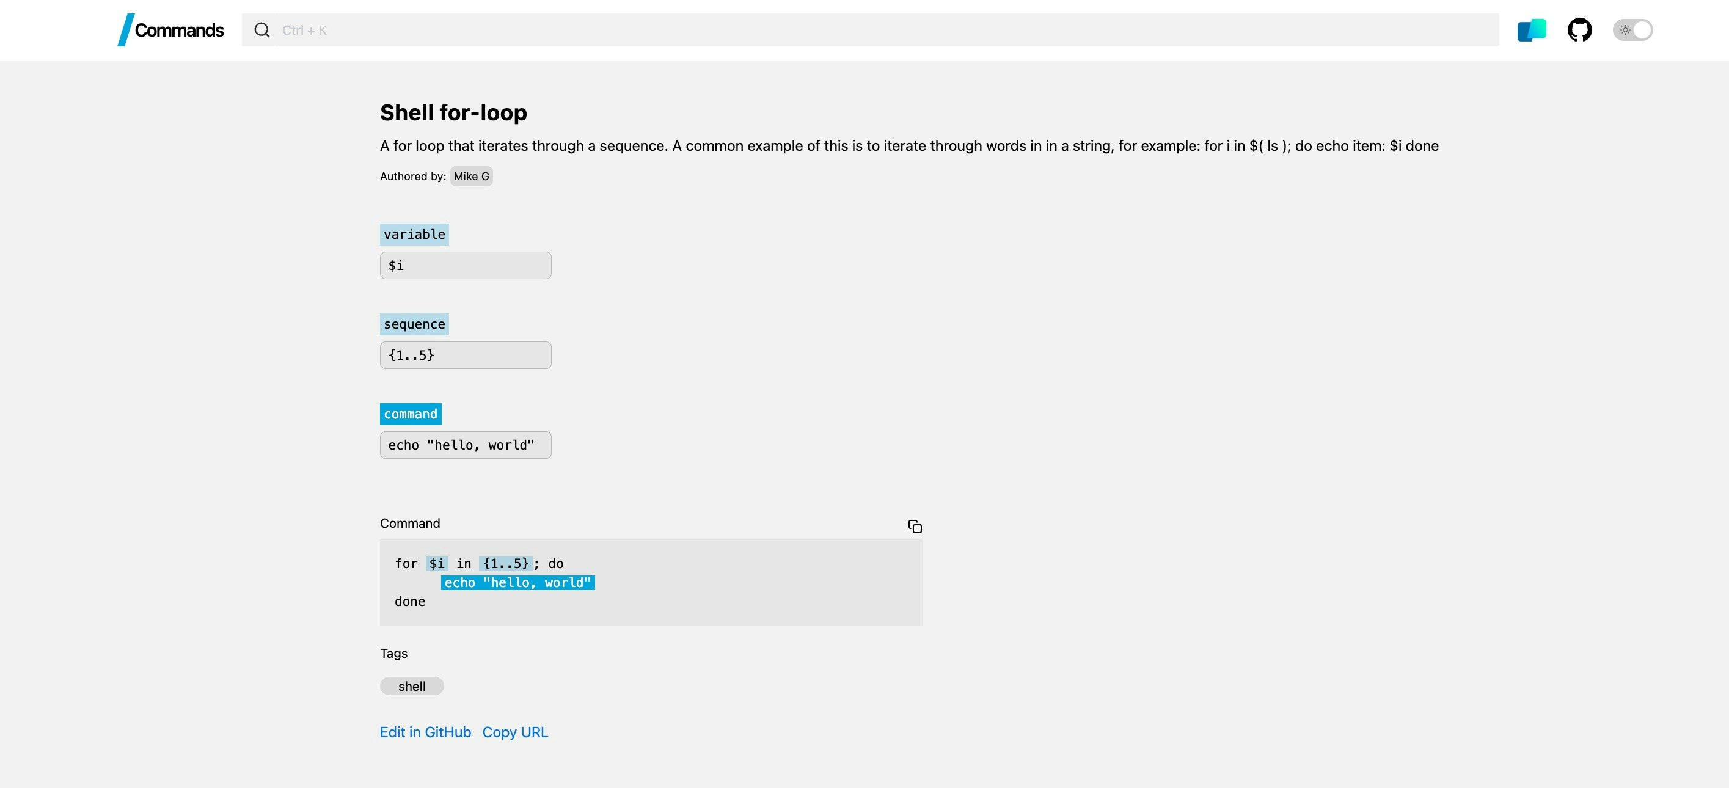Open 'Edit in GitHub' link
This screenshot has height=788, width=1729.
(425, 732)
